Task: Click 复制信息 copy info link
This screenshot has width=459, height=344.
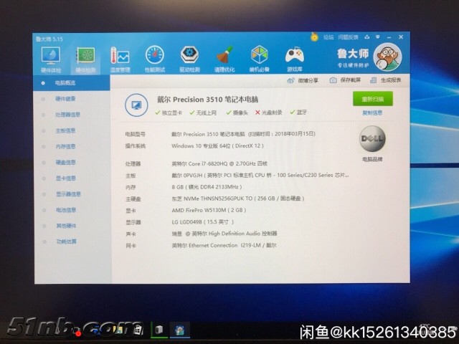Action: [372, 113]
